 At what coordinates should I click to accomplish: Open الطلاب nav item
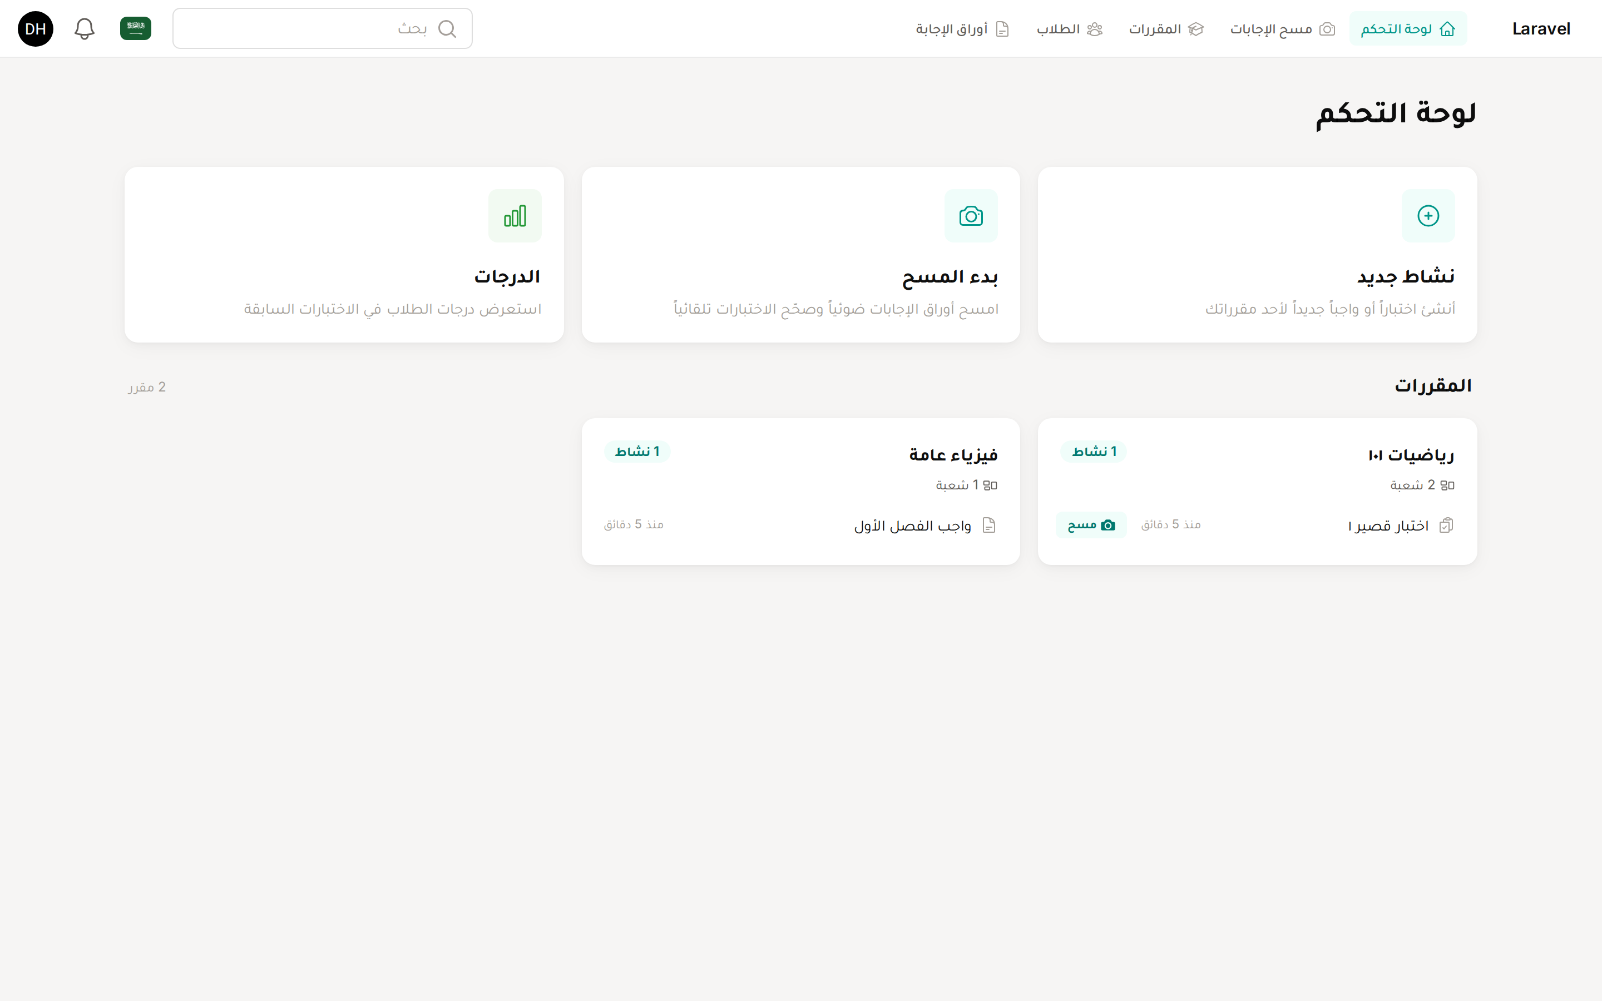1069,28
